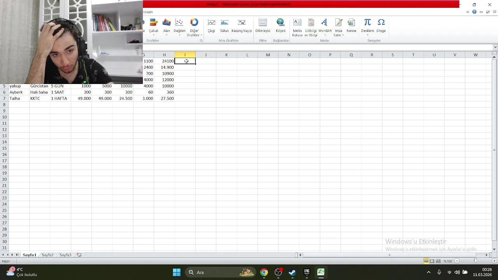Switch to Sayfa1 sheet tab
Screen dimensions: 498x280
tap(29, 255)
